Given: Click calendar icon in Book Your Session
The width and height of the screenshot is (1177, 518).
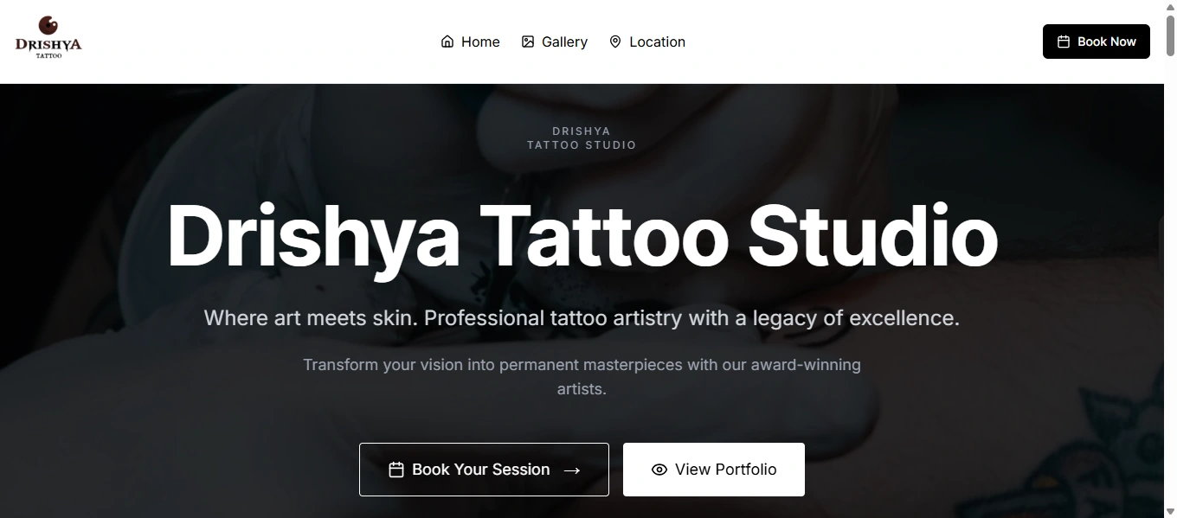Looking at the screenshot, I should [396, 470].
